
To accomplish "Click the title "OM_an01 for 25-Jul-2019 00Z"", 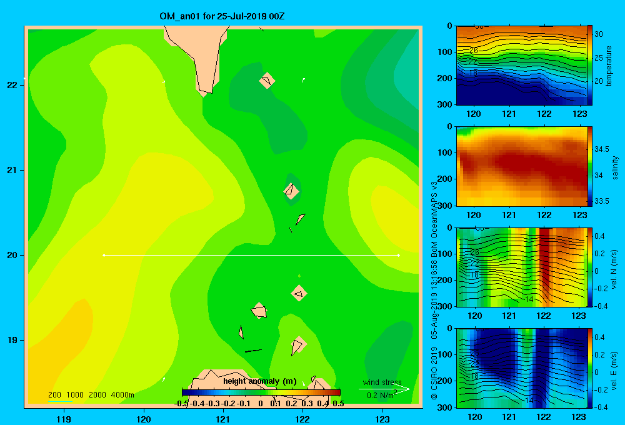I will click(222, 16).
